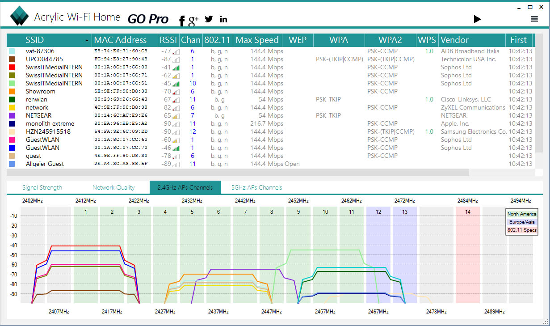Open the Facebook icon link
The height and width of the screenshot is (326, 550).
182,21
